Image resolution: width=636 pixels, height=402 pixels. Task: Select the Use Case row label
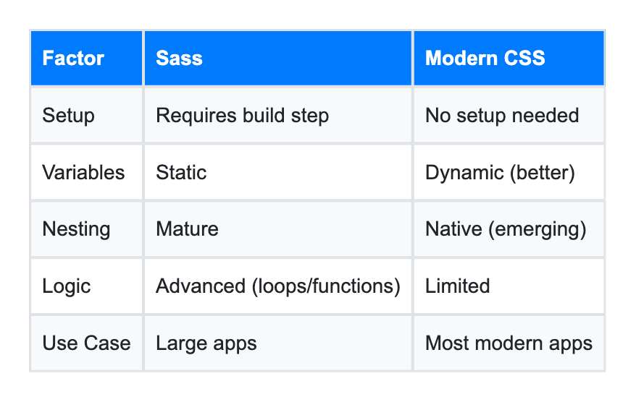click(x=87, y=343)
